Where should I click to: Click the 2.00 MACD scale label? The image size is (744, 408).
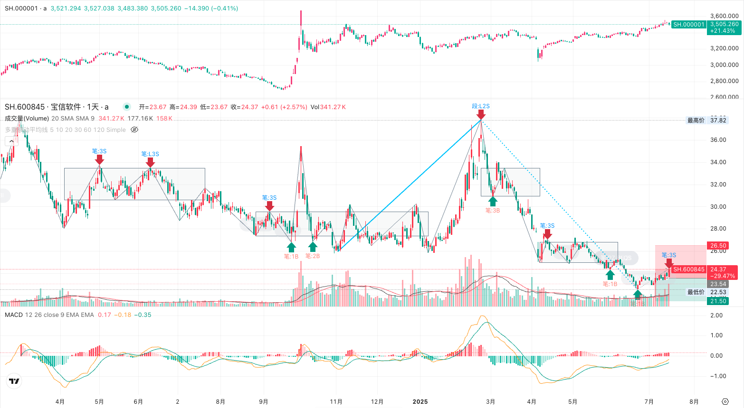coord(716,315)
